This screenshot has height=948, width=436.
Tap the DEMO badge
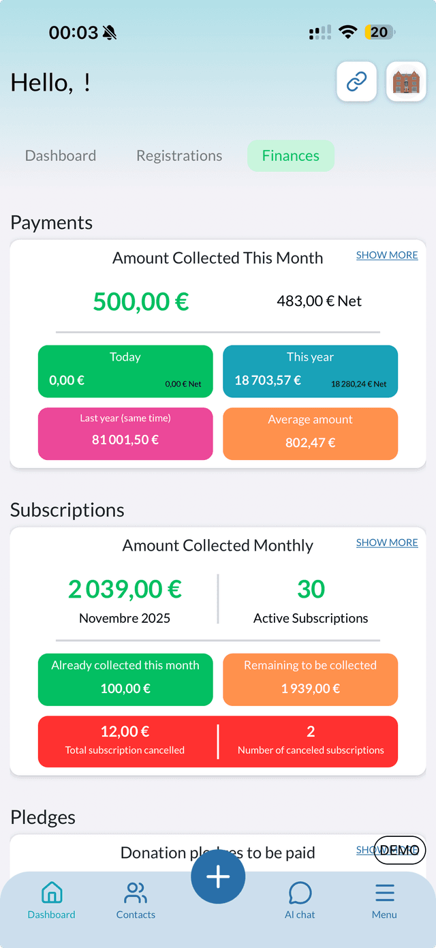[x=399, y=850]
